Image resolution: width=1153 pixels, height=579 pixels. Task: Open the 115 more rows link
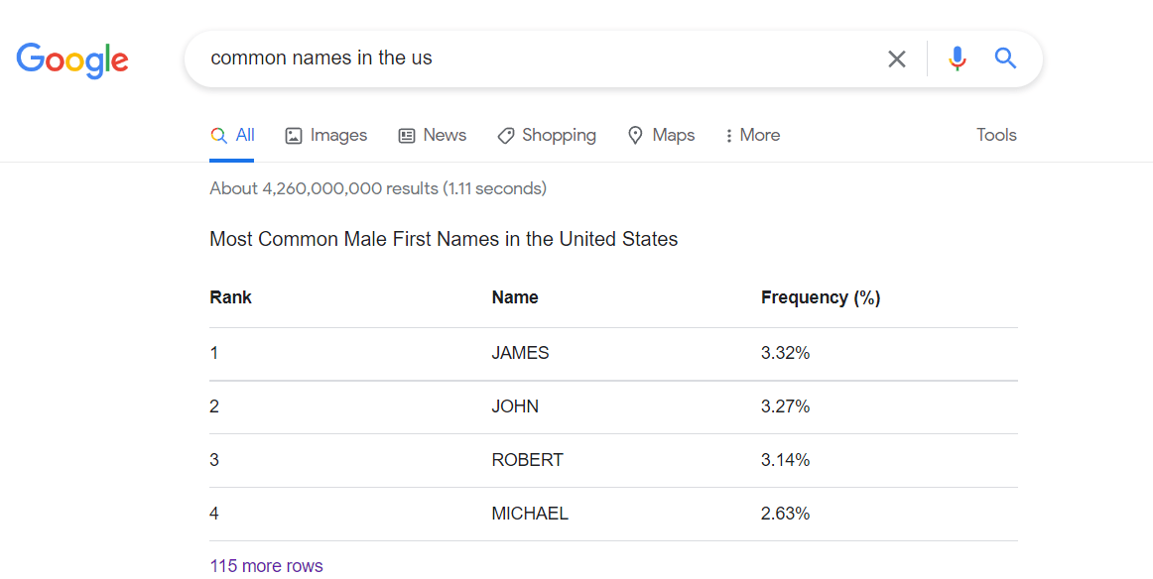[x=266, y=565]
